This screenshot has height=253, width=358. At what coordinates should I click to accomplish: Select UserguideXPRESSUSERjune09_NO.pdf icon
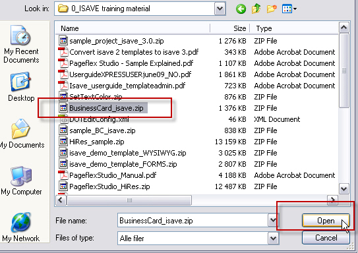63,74
